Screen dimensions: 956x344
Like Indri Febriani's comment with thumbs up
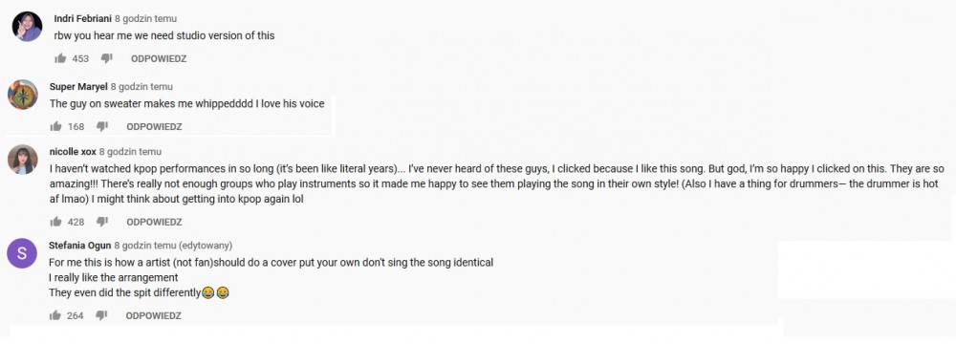point(60,58)
